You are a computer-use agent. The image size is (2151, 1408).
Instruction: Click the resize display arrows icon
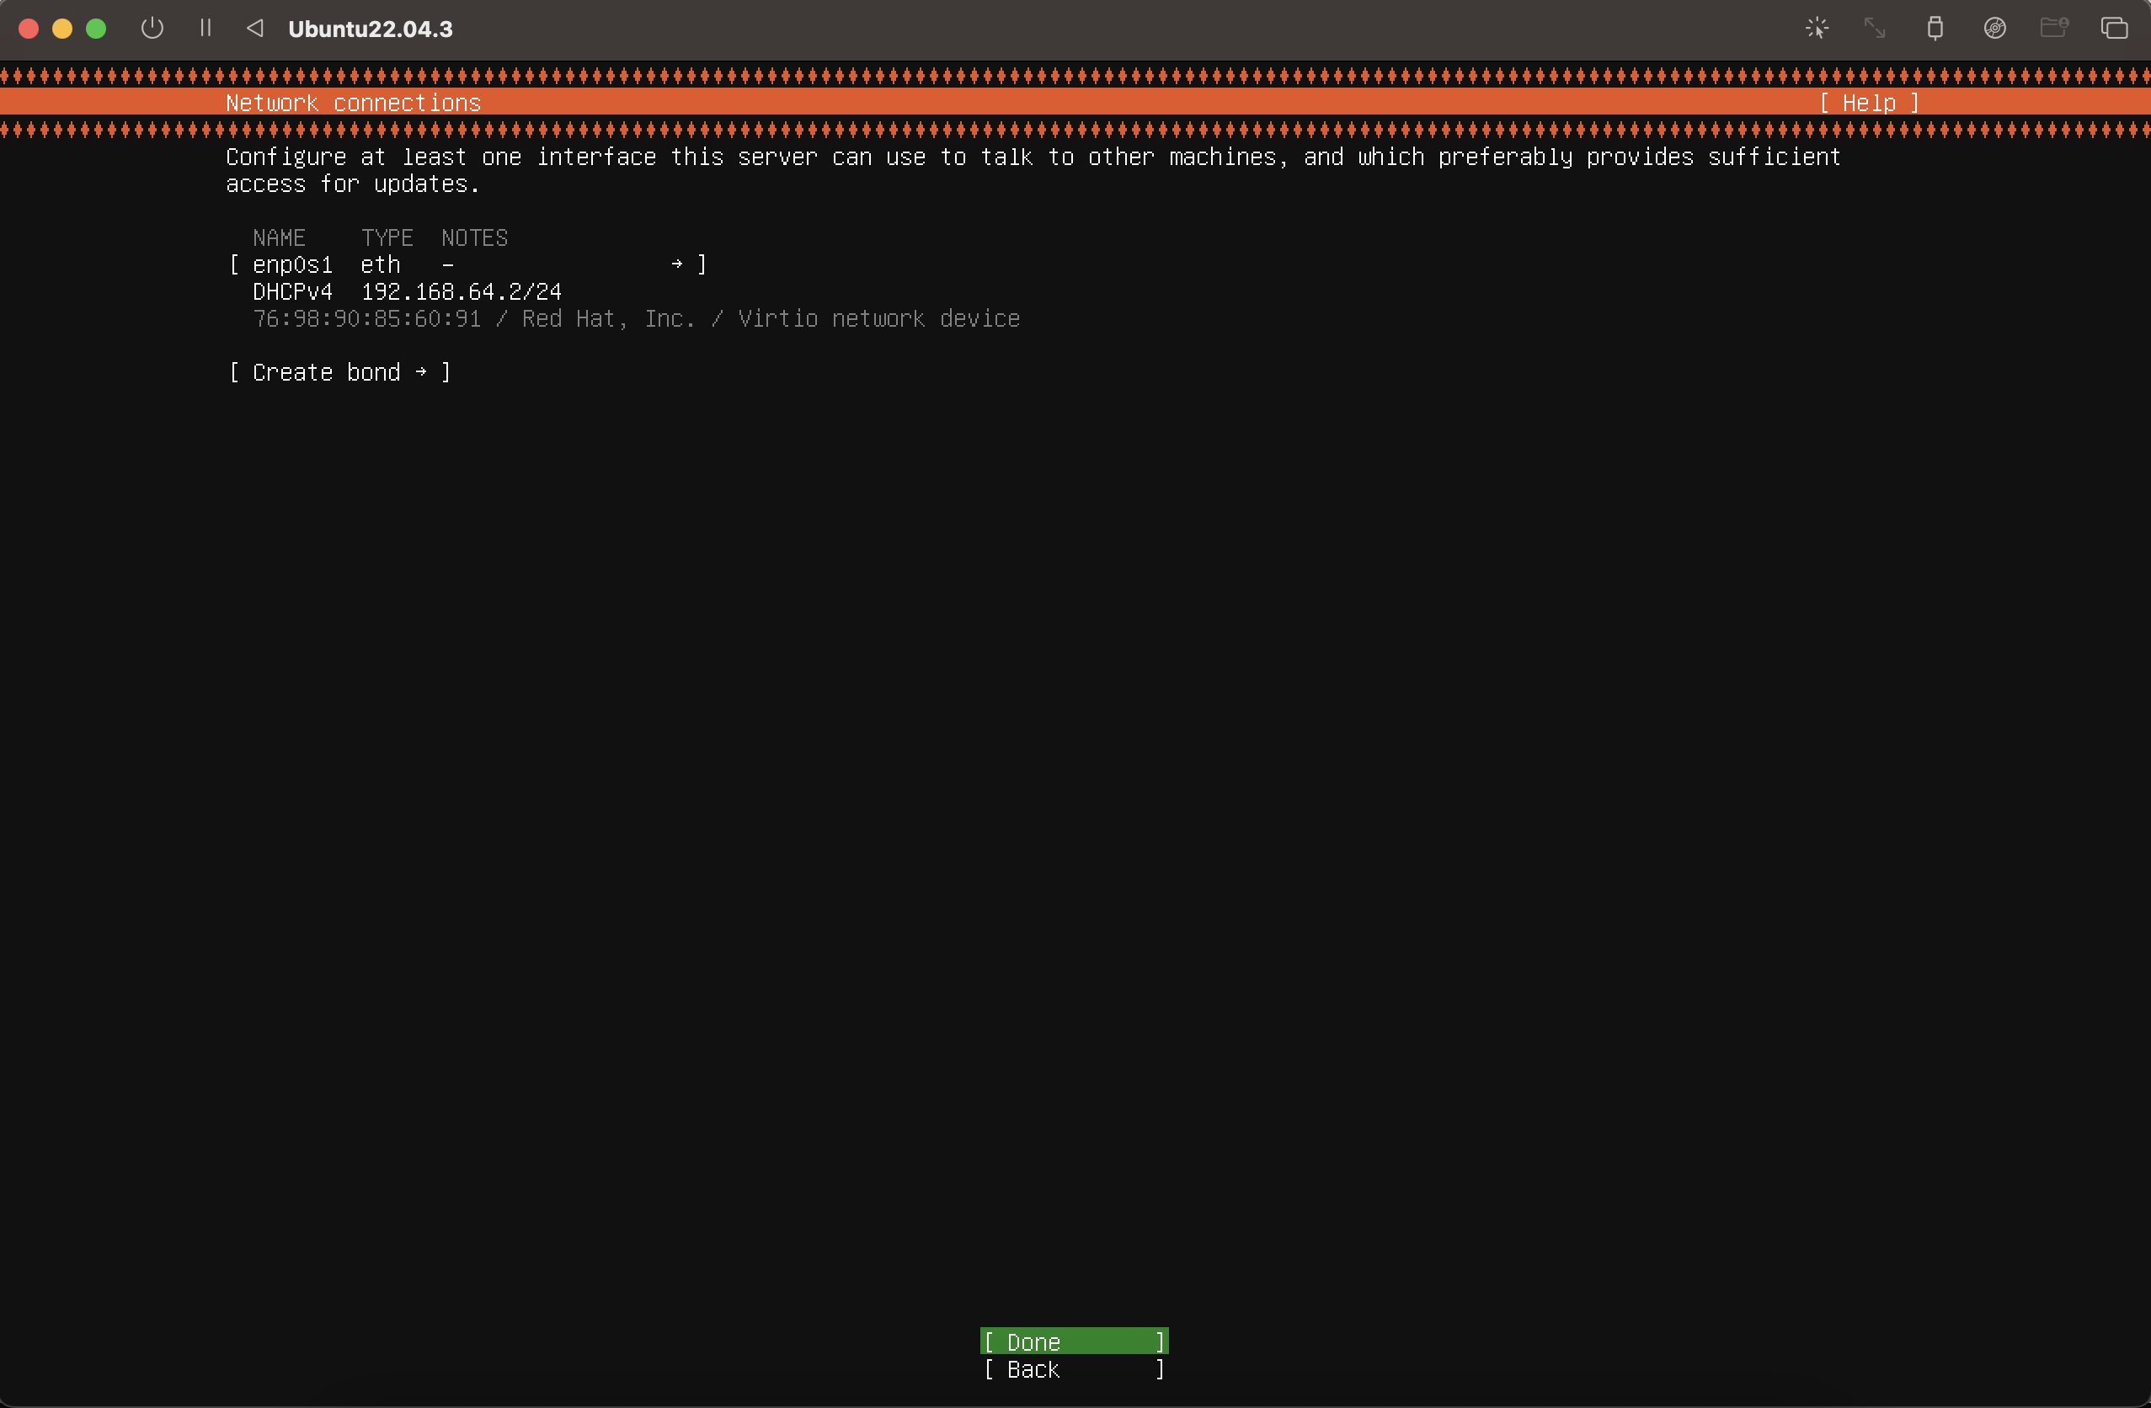click(x=1875, y=29)
